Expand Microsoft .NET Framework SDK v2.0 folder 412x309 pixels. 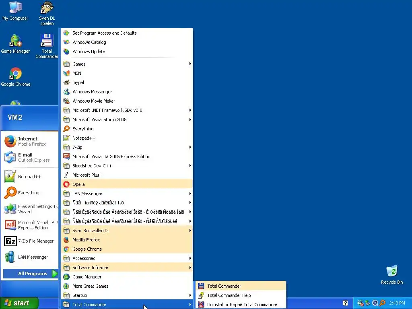click(127, 110)
